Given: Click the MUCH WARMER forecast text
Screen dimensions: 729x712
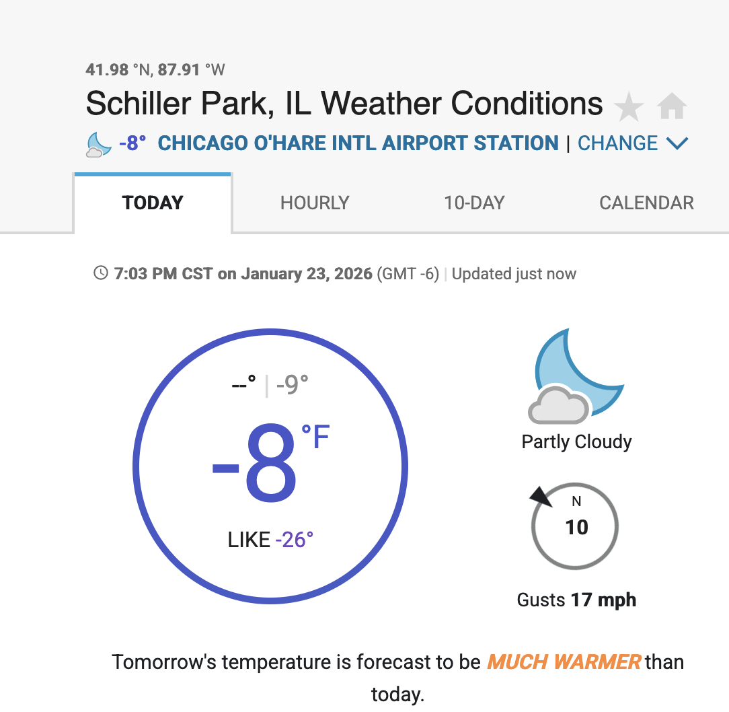Looking at the screenshot, I should point(564,662).
